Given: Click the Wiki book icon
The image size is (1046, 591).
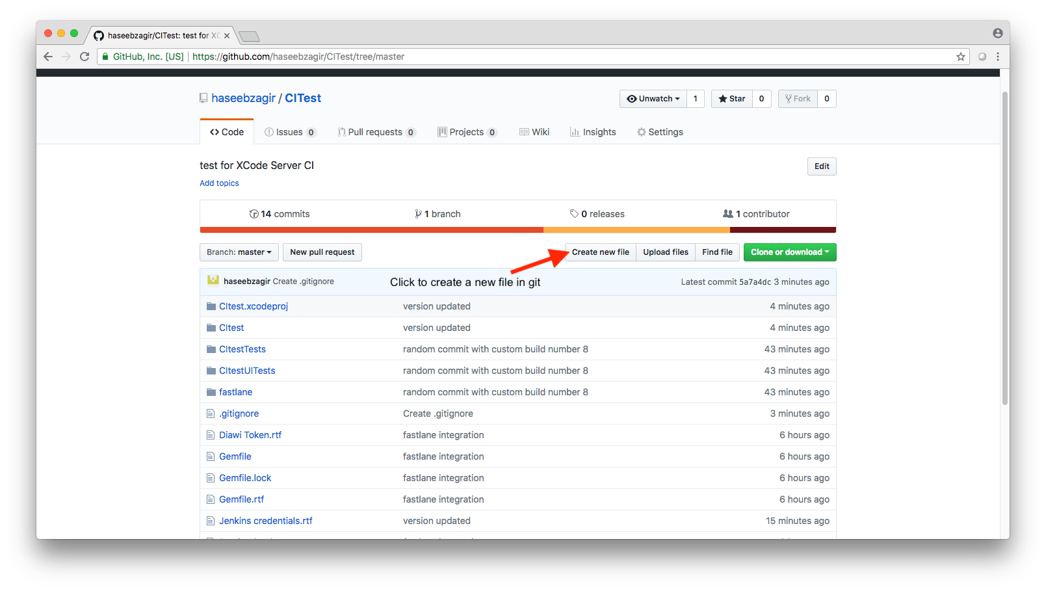Looking at the screenshot, I should click(523, 131).
